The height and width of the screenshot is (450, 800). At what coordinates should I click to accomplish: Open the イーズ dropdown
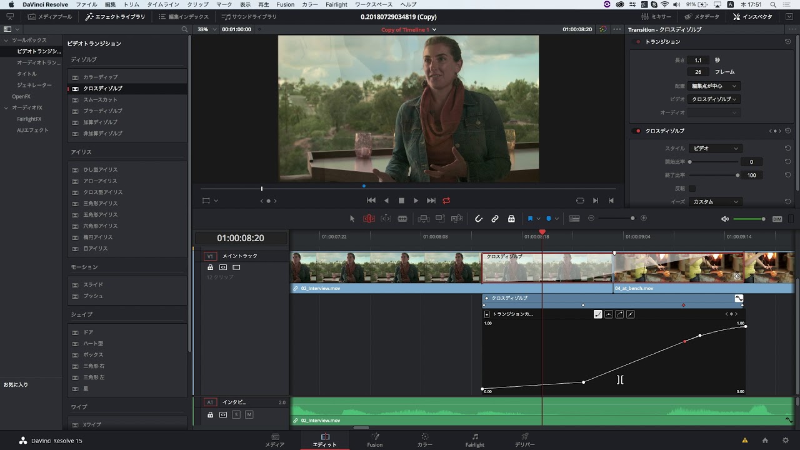click(x=715, y=201)
